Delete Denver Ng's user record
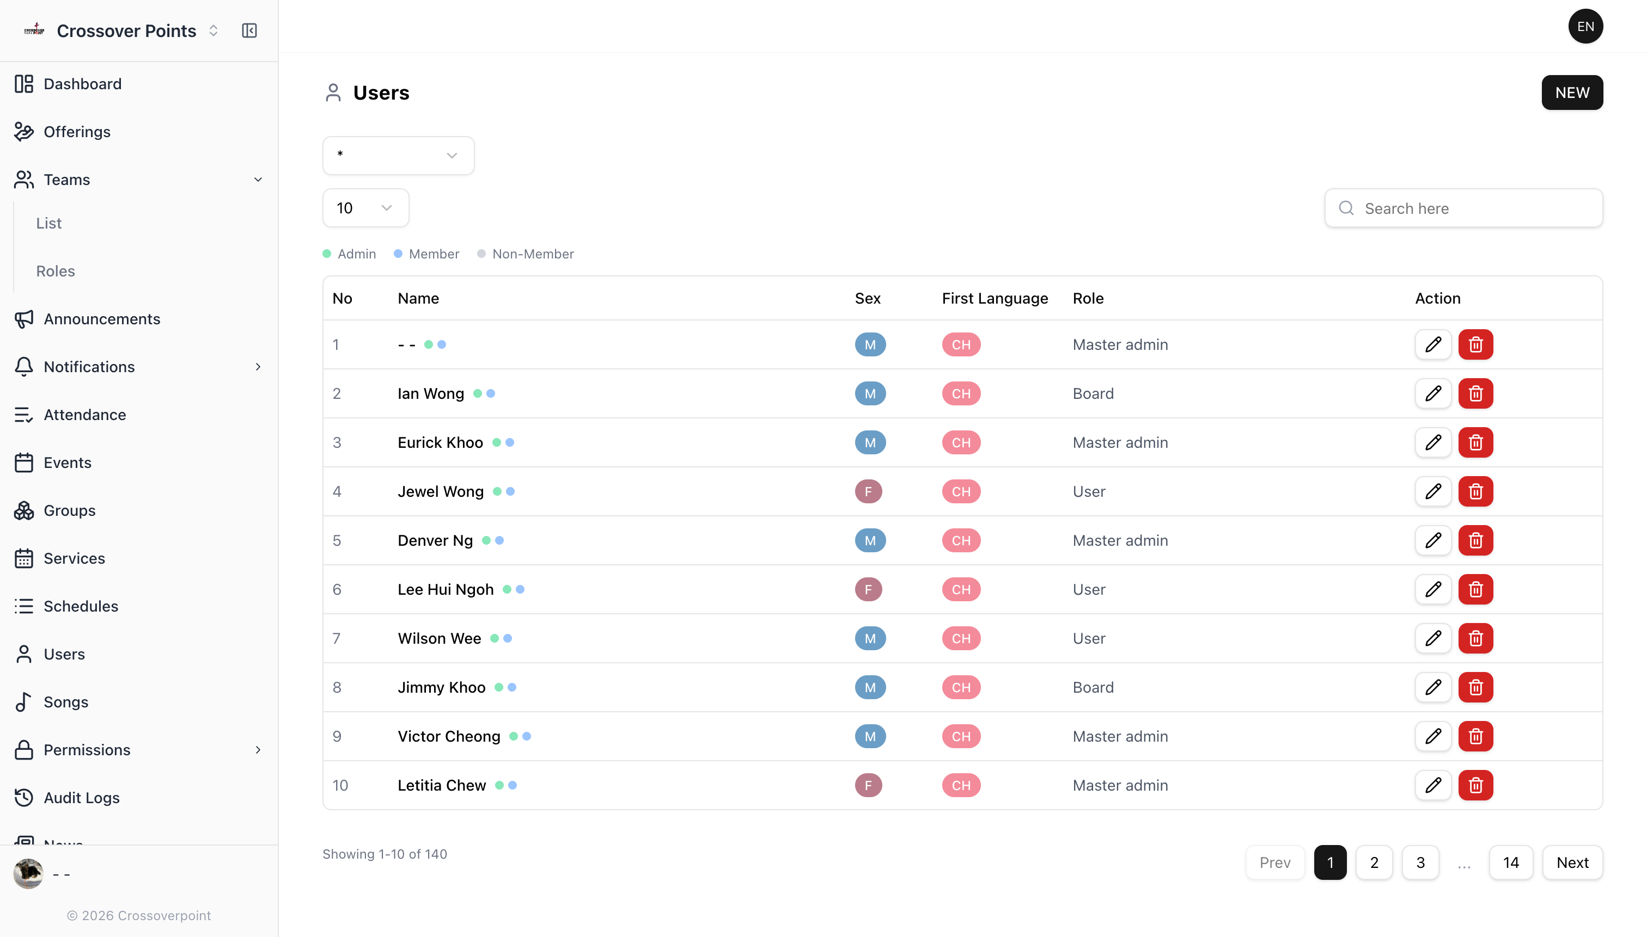The width and height of the screenshot is (1647, 937). (x=1475, y=540)
